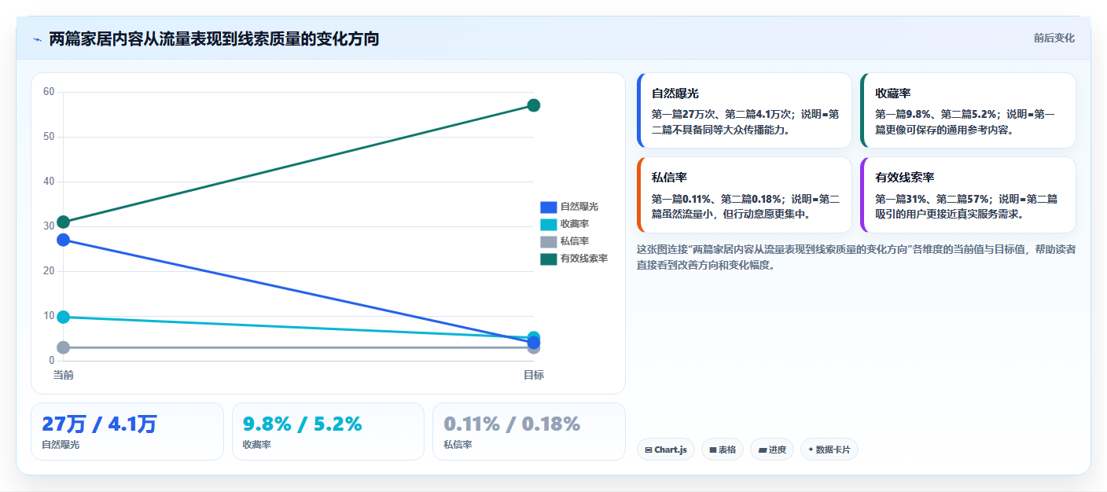The width and height of the screenshot is (1107, 492).
Task: Click the 当前 x-axis label
Action: tap(64, 375)
